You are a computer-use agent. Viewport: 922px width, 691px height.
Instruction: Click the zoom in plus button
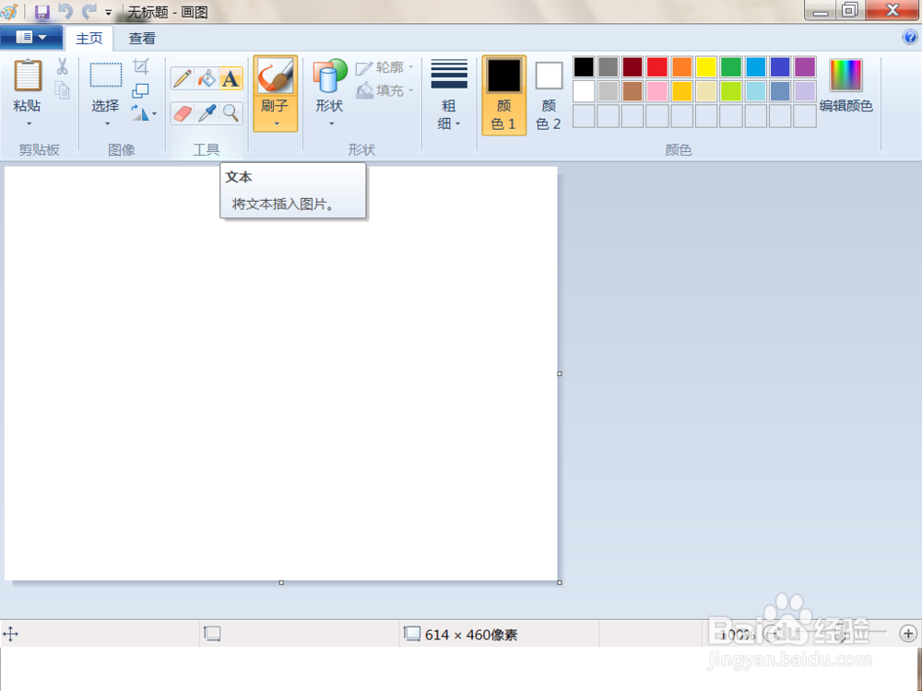pos(908,634)
